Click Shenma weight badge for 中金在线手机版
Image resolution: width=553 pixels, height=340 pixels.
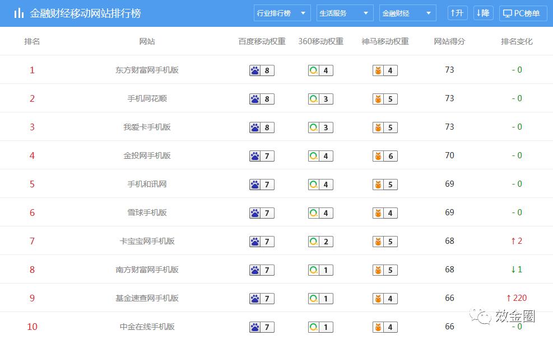385,327
